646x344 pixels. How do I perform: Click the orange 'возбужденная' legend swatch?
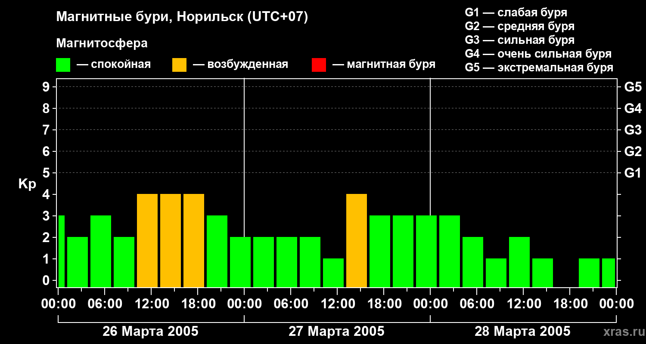coord(179,65)
